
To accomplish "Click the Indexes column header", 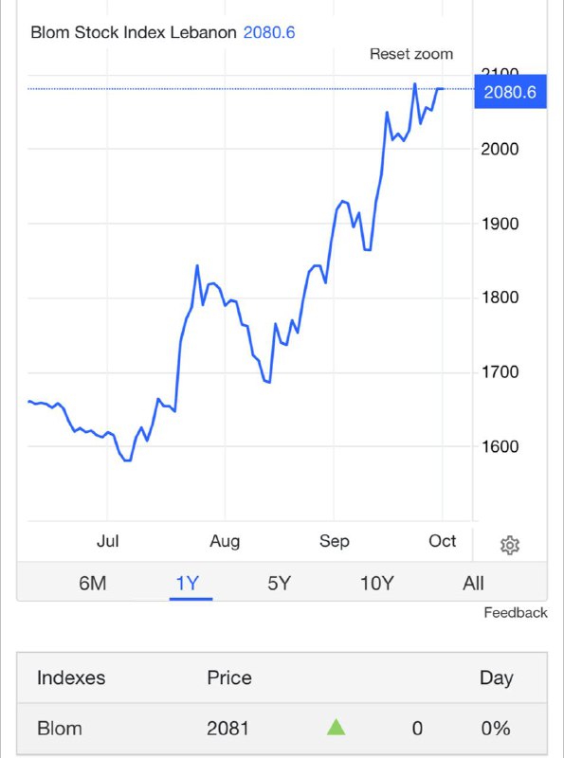I will pos(71,677).
